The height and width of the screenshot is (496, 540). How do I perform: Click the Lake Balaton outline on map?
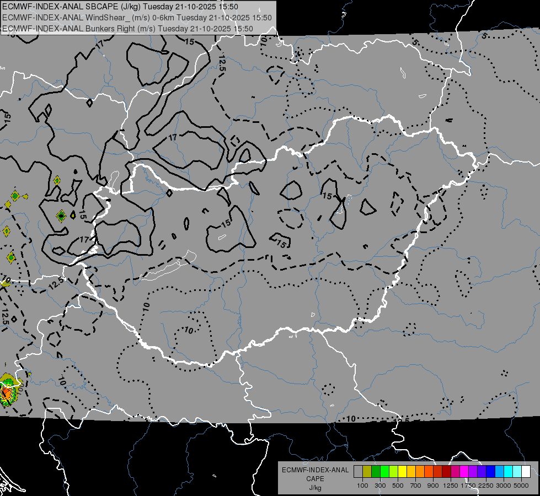169,266
